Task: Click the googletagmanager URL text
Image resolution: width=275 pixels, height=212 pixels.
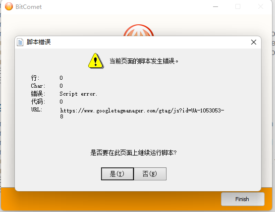Action: 142,113
